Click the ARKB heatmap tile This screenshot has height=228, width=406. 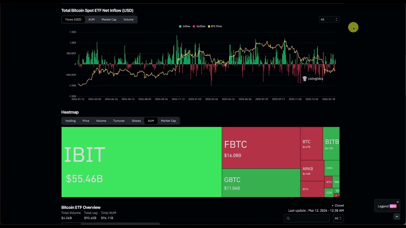click(312, 171)
